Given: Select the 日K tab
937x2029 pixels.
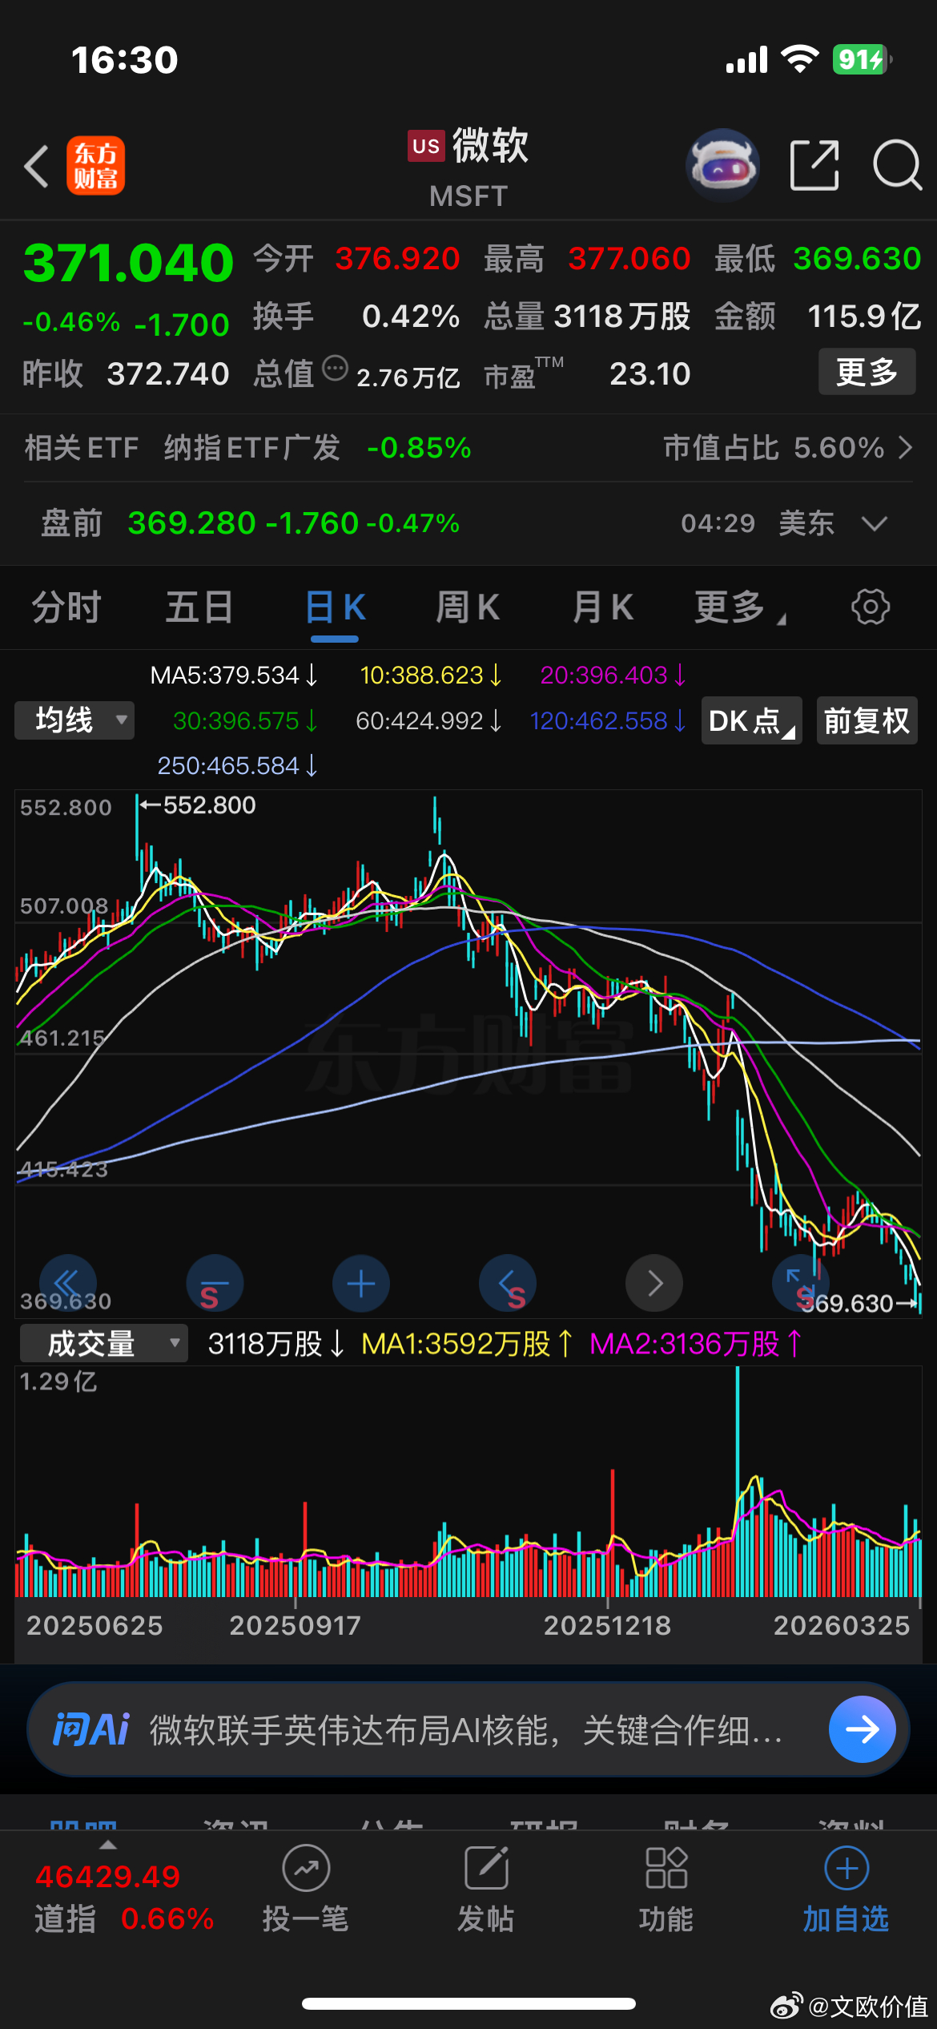Looking at the screenshot, I should click(x=335, y=607).
